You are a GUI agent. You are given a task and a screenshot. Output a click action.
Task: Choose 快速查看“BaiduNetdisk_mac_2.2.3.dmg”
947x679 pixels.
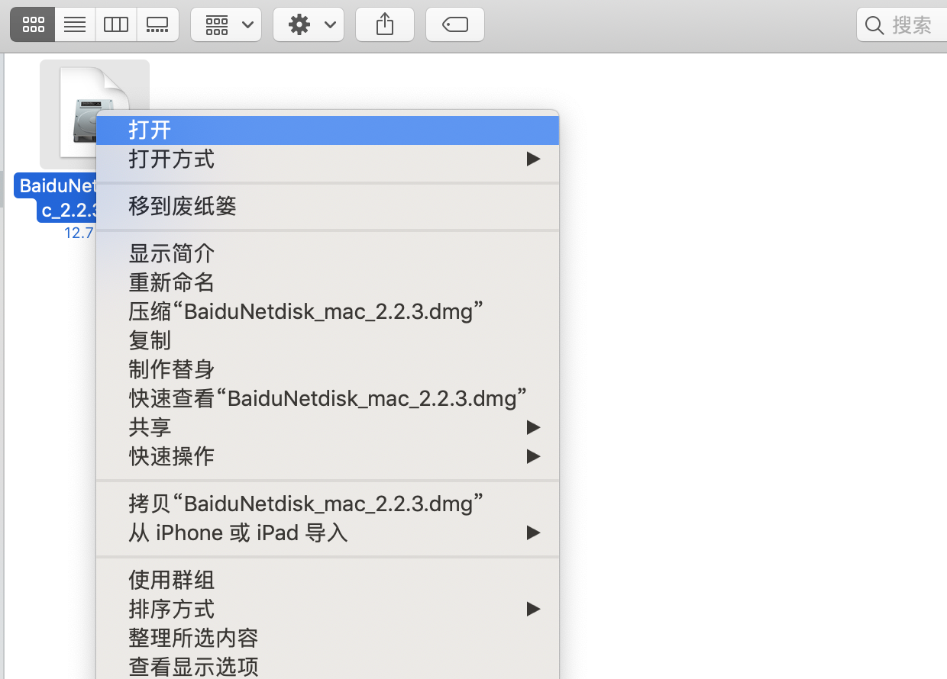tap(328, 398)
